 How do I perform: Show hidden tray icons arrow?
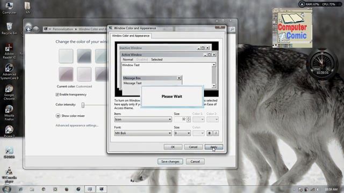294,189
